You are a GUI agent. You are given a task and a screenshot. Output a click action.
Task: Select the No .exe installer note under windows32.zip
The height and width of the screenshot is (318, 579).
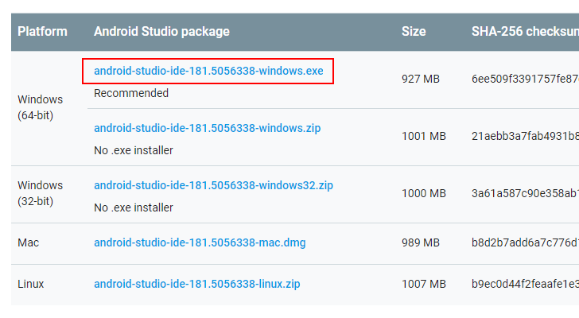[134, 207]
